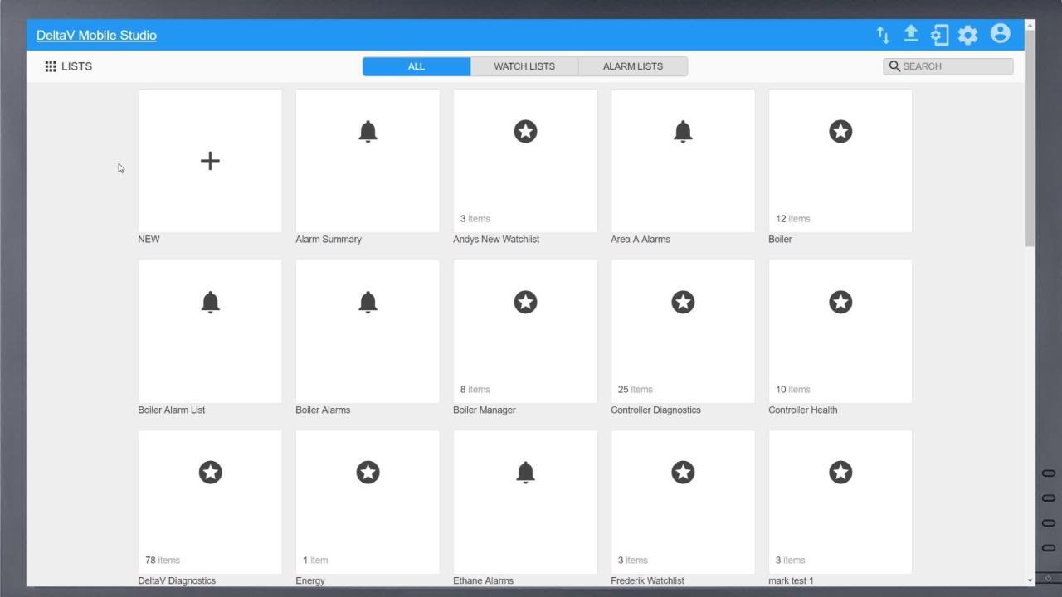Click the magnifier icon in search box
Viewport: 1062px width, 597px height.
click(x=894, y=66)
